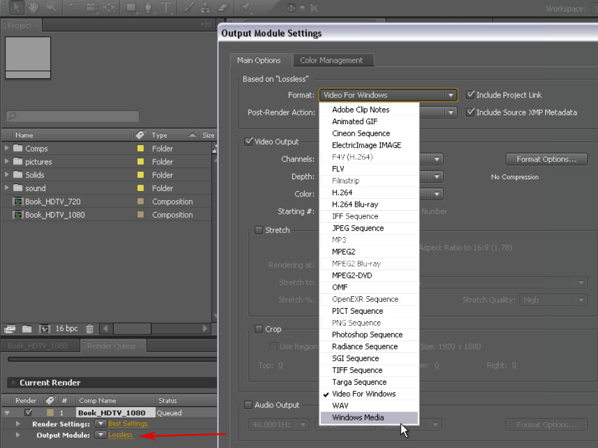Choose Windows Media from format list

(369, 418)
